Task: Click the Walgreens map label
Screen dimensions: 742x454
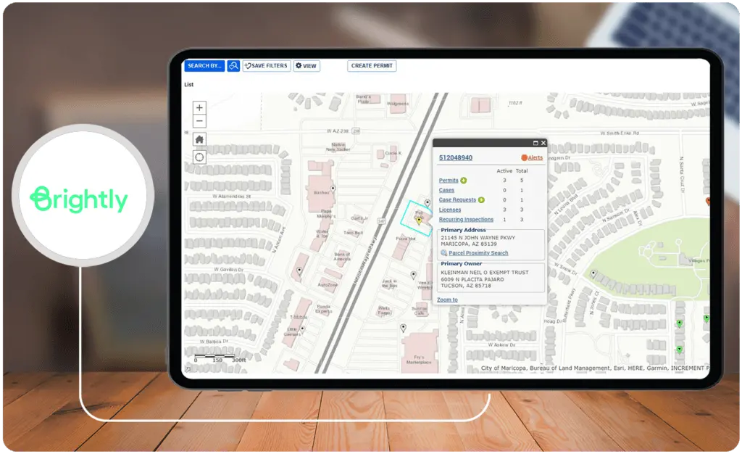Action: pyautogui.click(x=398, y=104)
